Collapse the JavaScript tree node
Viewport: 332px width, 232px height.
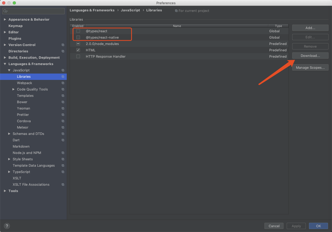pos(9,70)
